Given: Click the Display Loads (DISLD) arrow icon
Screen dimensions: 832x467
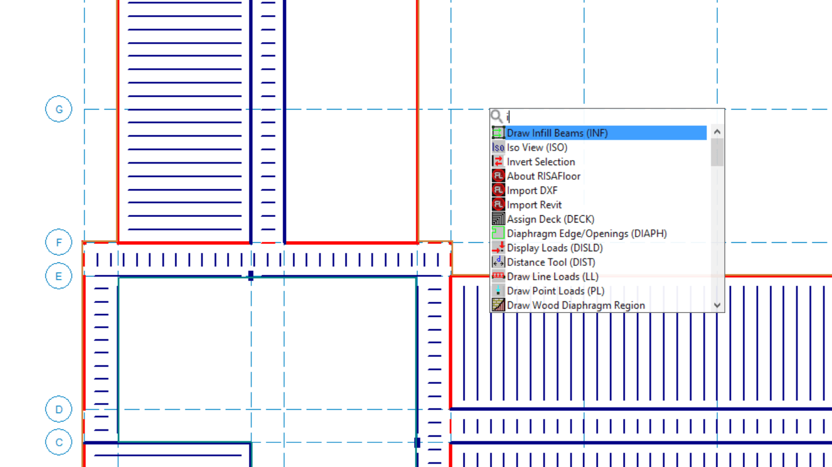Looking at the screenshot, I should tap(498, 248).
